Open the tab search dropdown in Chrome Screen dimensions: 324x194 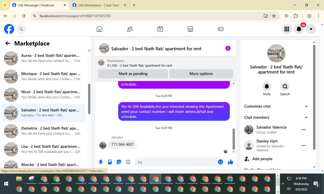pos(5,5)
